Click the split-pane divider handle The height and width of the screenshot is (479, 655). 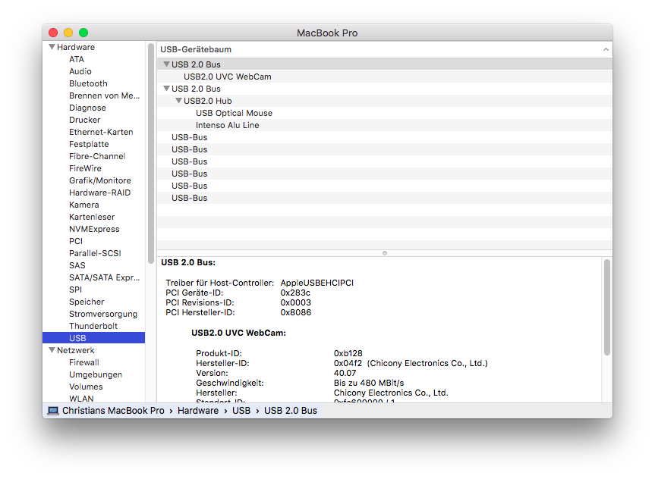[384, 252]
